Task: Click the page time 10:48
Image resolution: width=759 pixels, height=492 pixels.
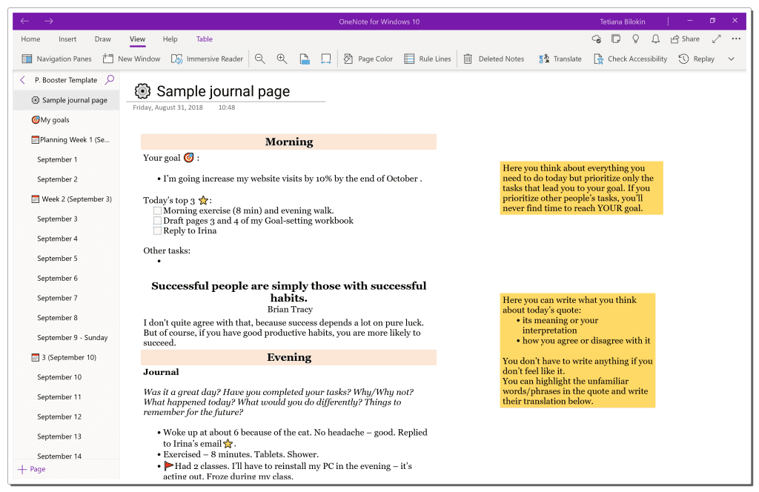Action: pos(227,107)
